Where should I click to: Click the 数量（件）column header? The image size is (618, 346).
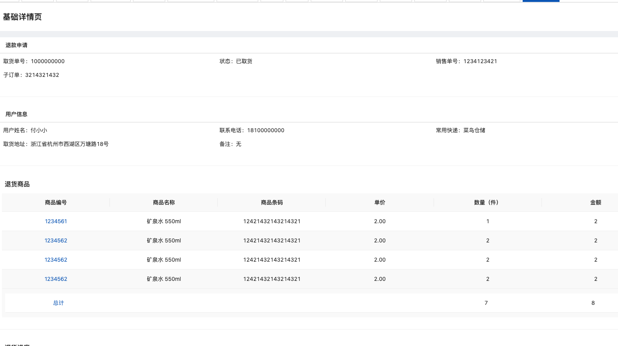[486, 202]
